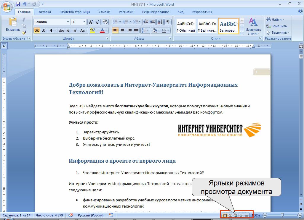
Task: Open the Cambria font name dropdown
Action: coord(68,22)
